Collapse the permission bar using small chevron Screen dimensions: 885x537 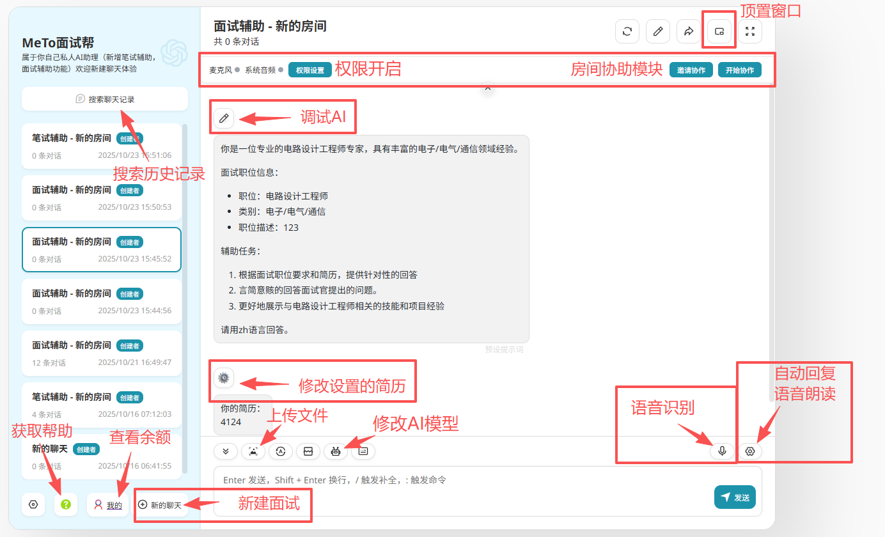(x=487, y=88)
